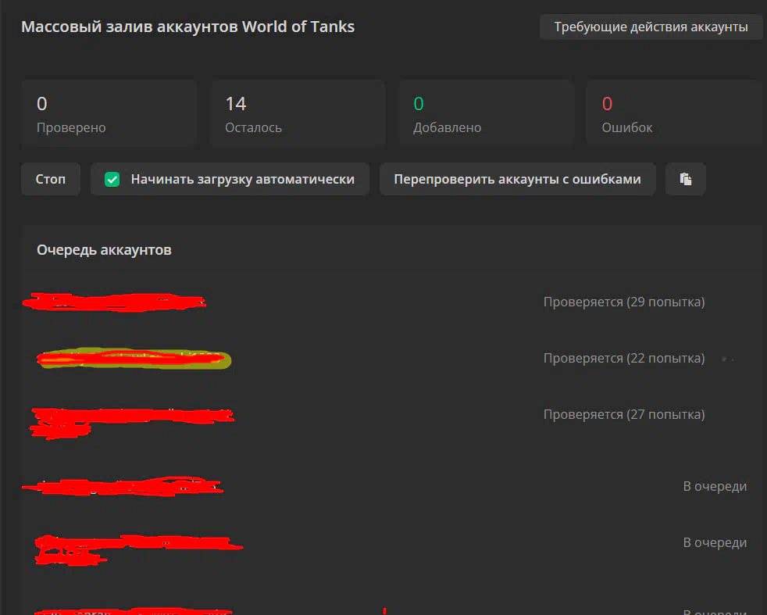Click the 'Осталось' 14 counter card
Image resolution: width=767 pixels, height=615 pixels.
point(298,114)
